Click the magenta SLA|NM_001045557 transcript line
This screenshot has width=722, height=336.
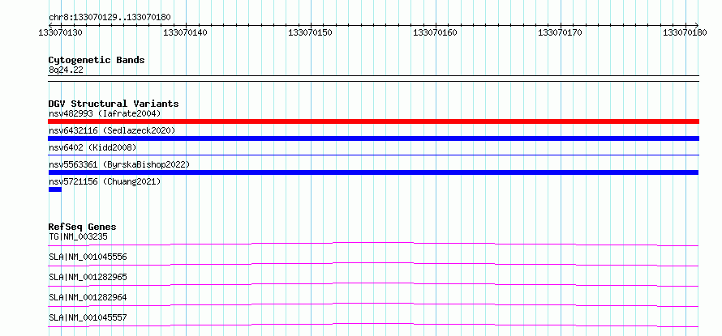coord(373,325)
